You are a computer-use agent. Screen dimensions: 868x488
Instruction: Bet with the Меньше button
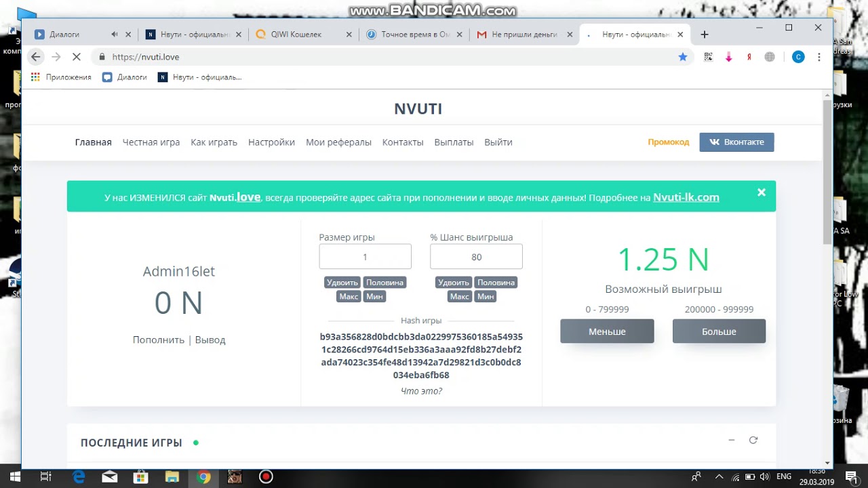(x=607, y=331)
